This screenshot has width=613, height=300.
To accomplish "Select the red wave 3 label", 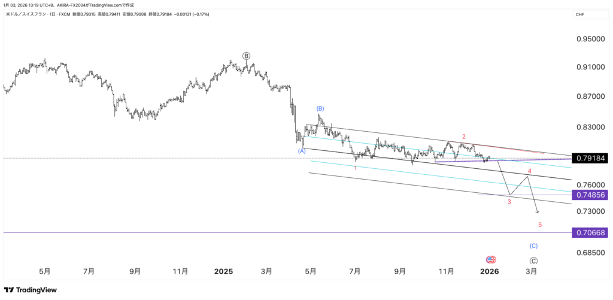I will pos(509,202).
